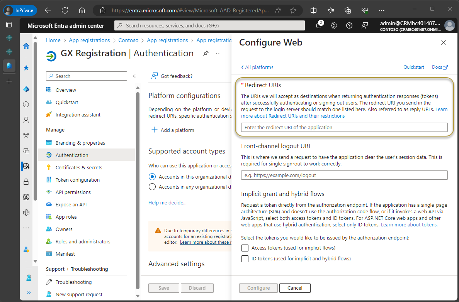This screenshot has width=459, height=302.
Task: Collapse the side menu with double chevron
Action: (134, 76)
